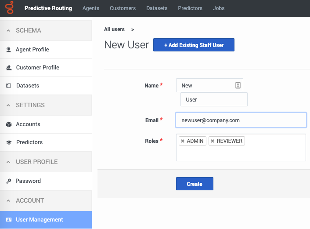Click the Accounts cube icon
Viewport: 310px width, 229px height.
coord(9,124)
